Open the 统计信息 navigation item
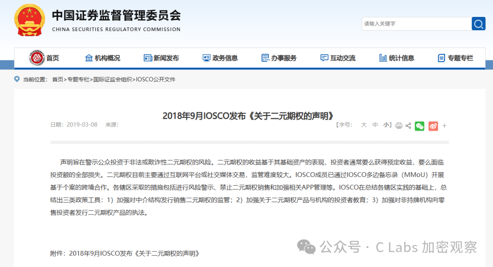 click(397, 58)
